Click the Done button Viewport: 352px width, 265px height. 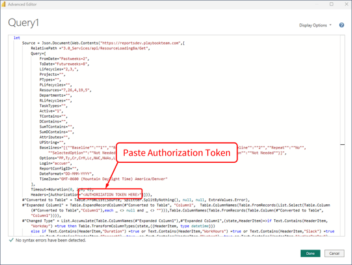point(310,254)
